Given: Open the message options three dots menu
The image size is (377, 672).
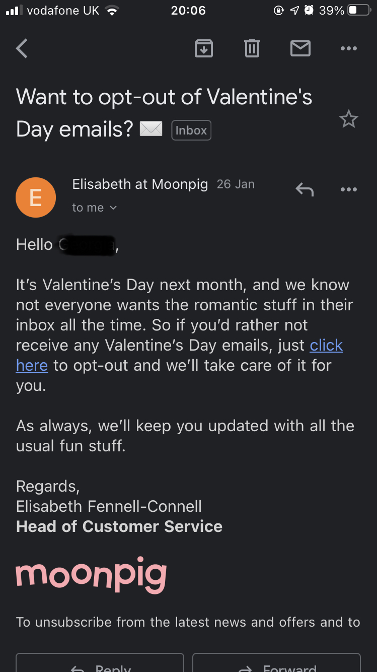Looking at the screenshot, I should 349,189.
